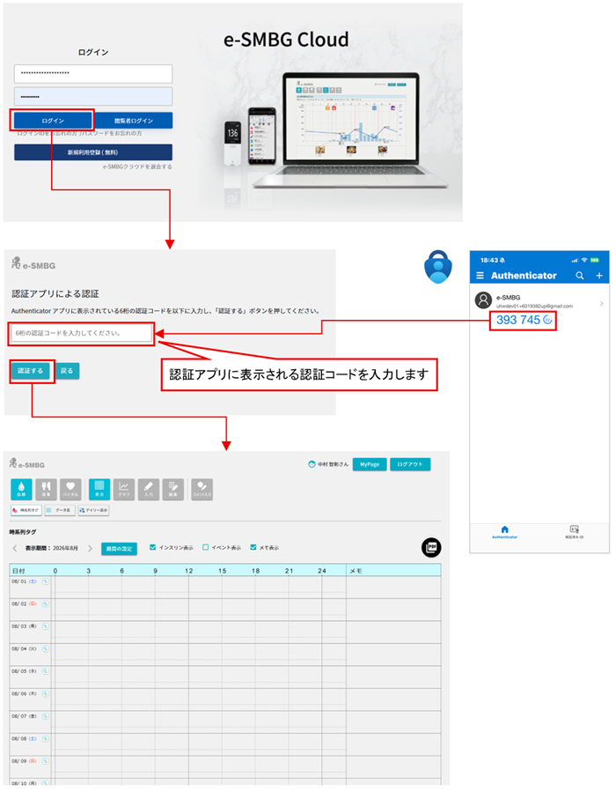Tap the Authenticator search magnifier icon
Image resolution: width=616 pixels, height=792 pixels.
coord(580,275)
